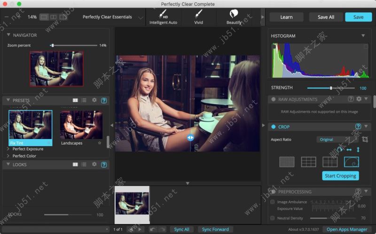Click the zoom out minus icon
Image resolution: width=376 pixels, height=234 pixels.
[x=7, y=17]
